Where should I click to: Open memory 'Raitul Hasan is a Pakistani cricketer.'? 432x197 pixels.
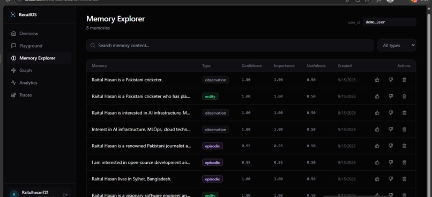pyautogui.click(x=127, y=80)
